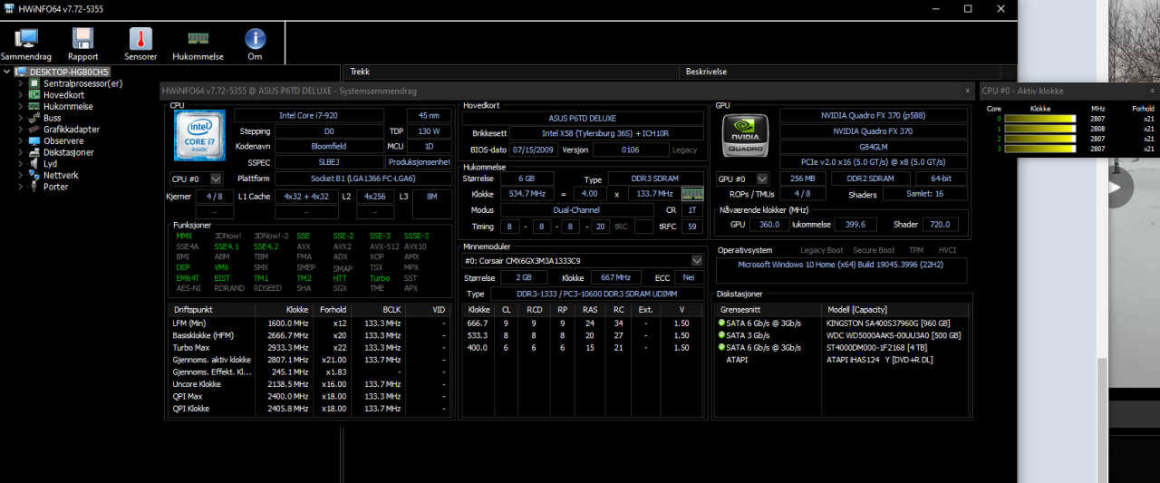
Task: Open the Corsair memory module dropdown
Action: coord(696,261)
